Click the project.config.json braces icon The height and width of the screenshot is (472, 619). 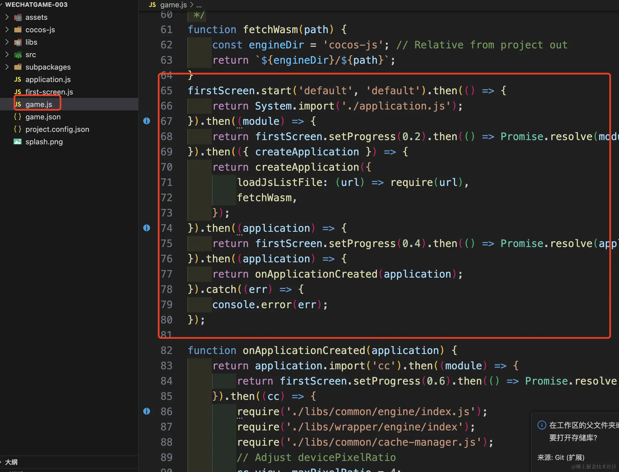[x=18, y=129]
